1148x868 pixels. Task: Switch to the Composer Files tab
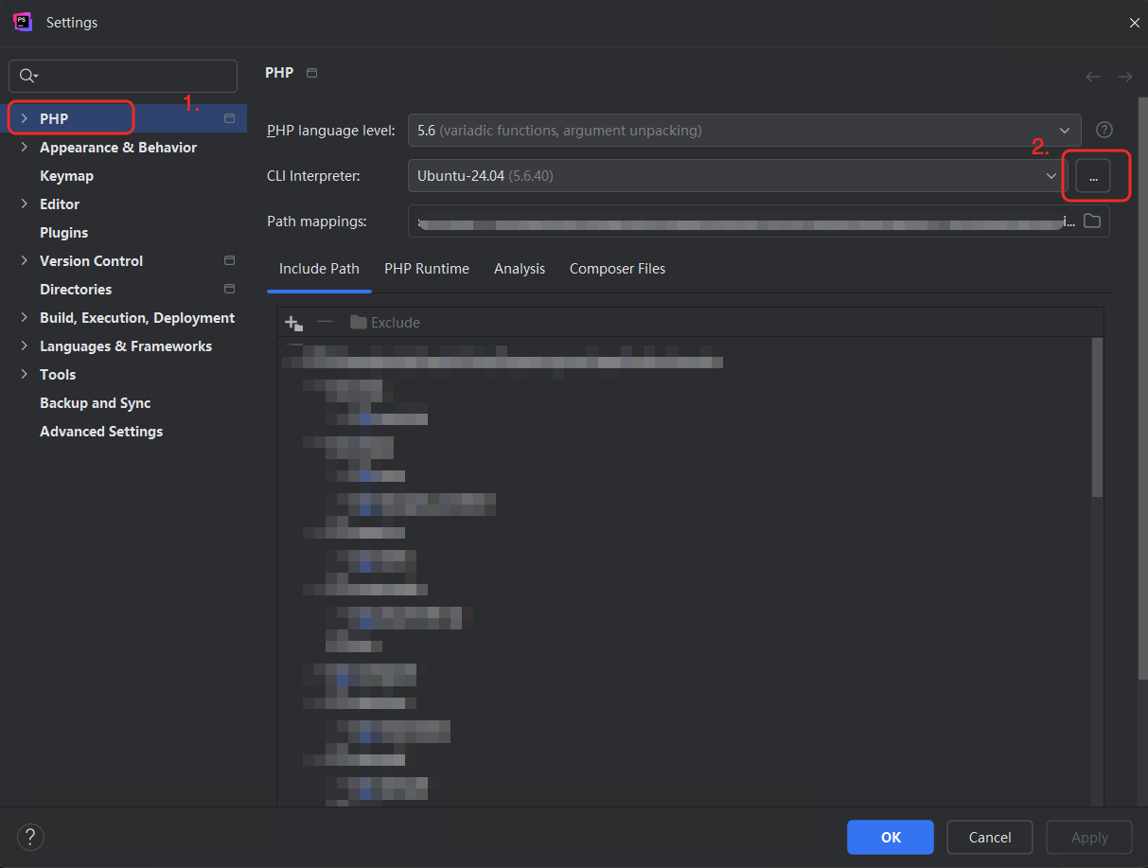click(x=617, y=269)
